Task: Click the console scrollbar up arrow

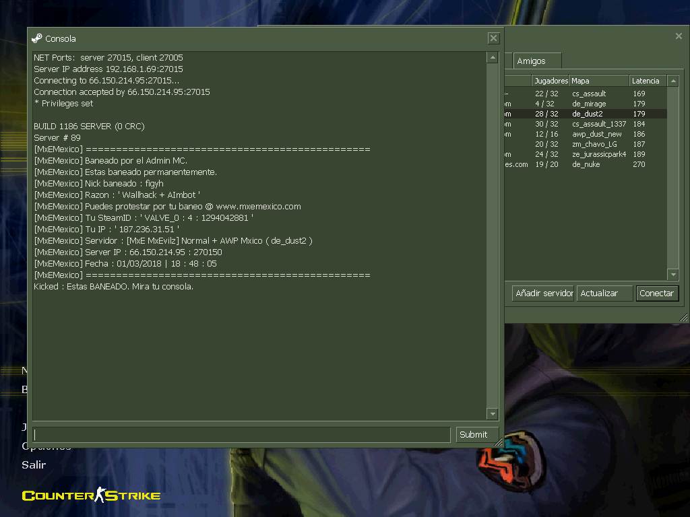Action: (493, 58)
